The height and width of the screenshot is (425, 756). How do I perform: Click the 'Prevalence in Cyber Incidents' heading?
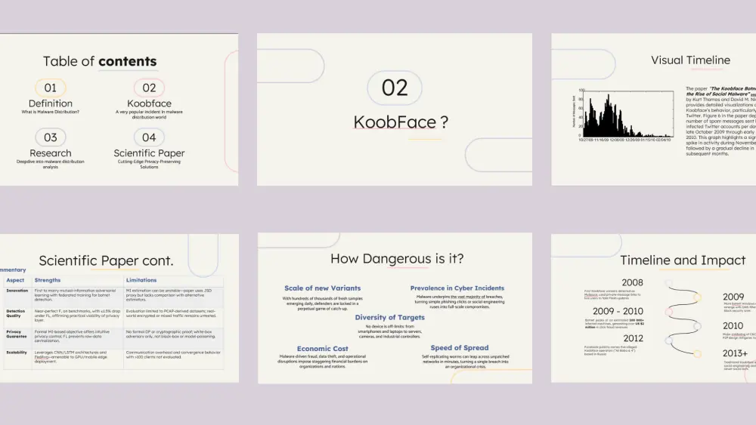[457, 288]
